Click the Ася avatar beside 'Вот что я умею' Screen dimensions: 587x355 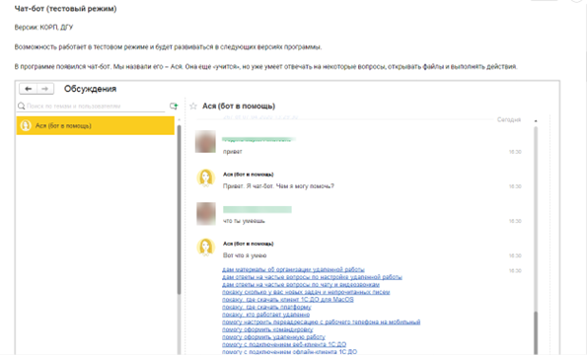coord(205,248)
